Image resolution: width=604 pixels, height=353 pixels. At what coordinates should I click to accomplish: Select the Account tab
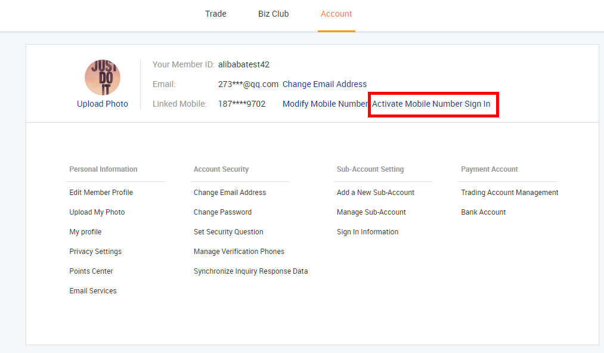click(336, 14)
